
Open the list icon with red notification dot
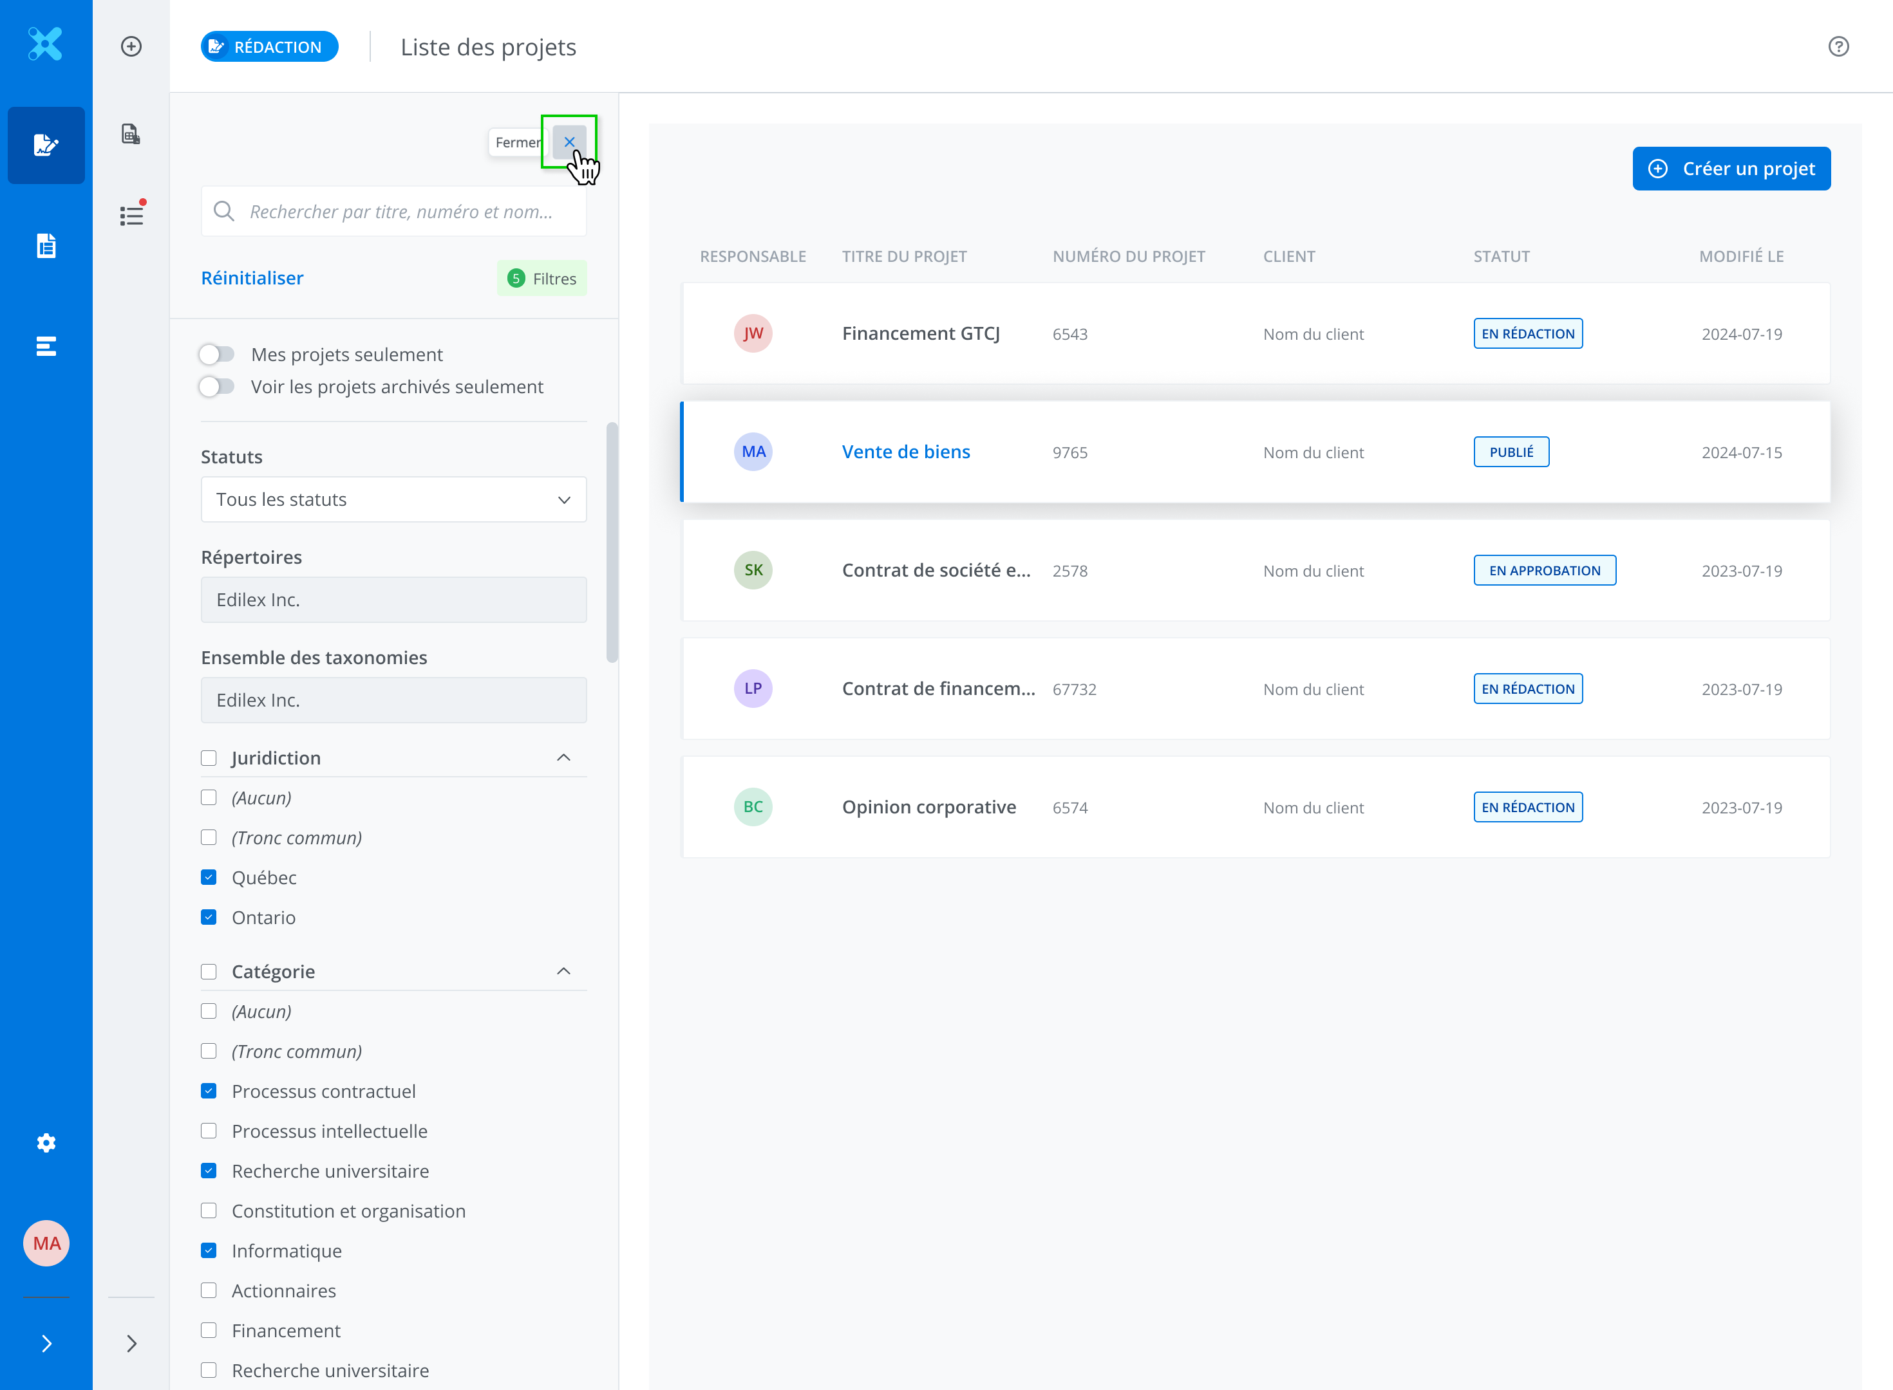132,214
